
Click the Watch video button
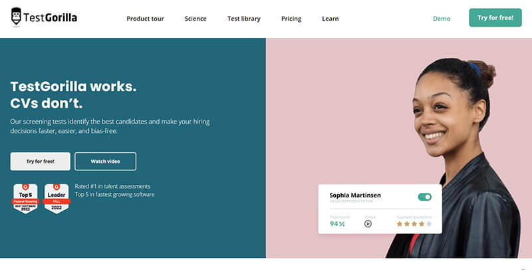click(x=106, y=162)
